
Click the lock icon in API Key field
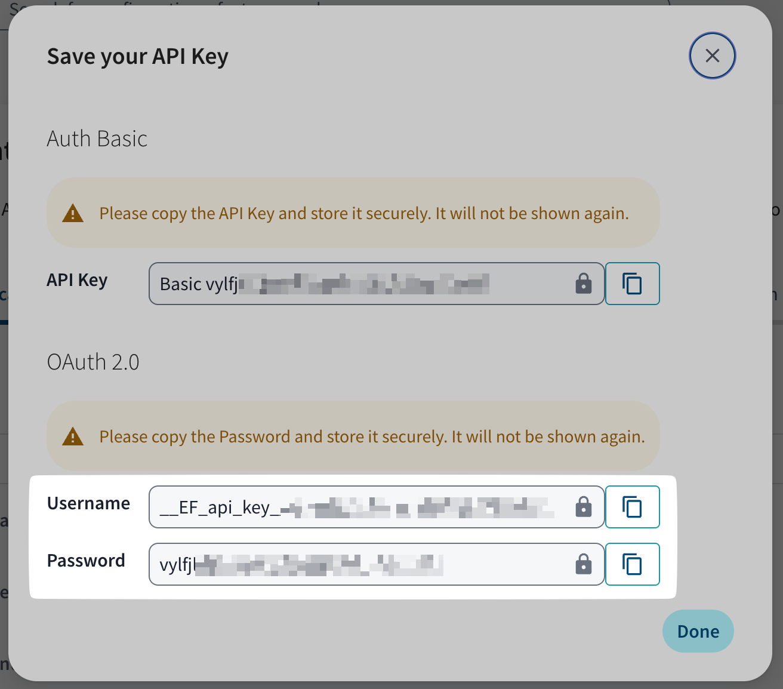tap(583, 284)
